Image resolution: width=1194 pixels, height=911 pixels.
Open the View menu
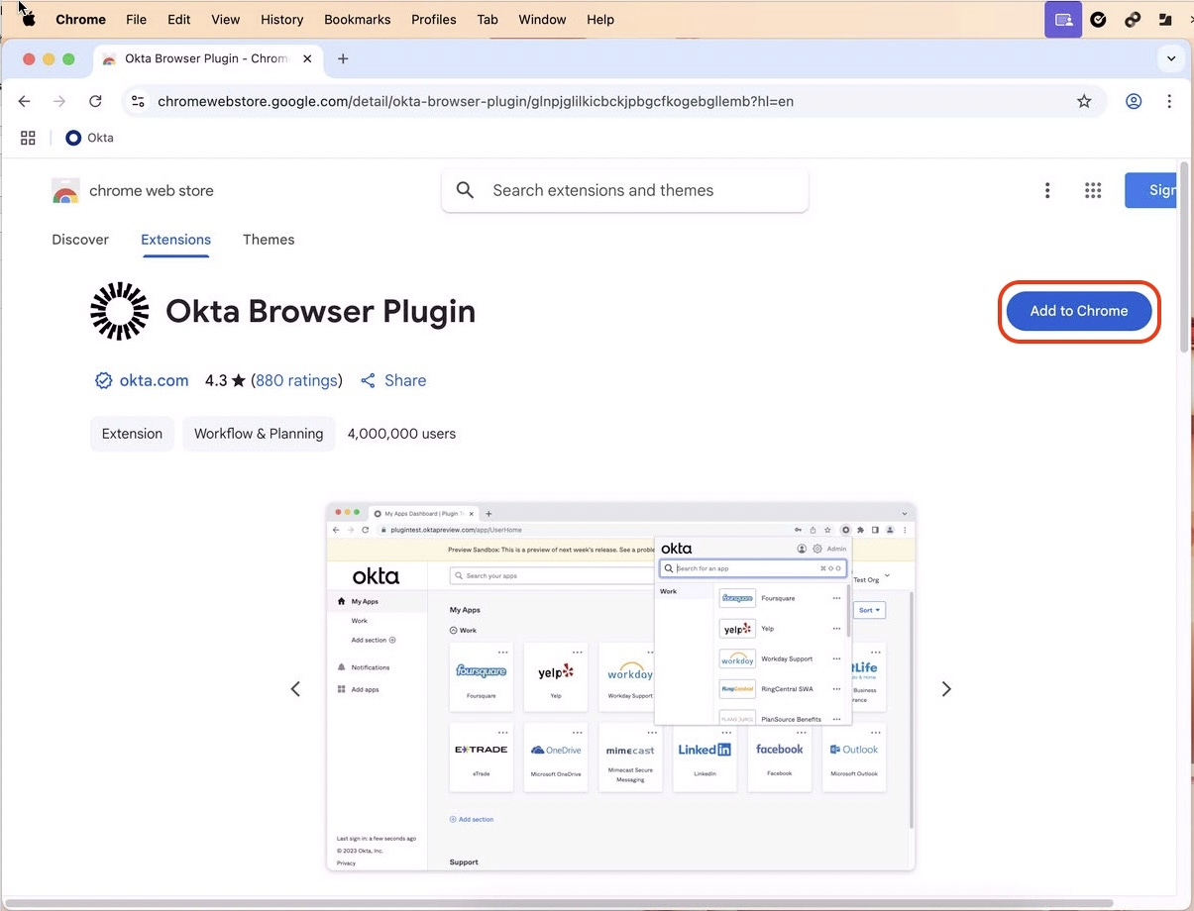tap(226, 19)
